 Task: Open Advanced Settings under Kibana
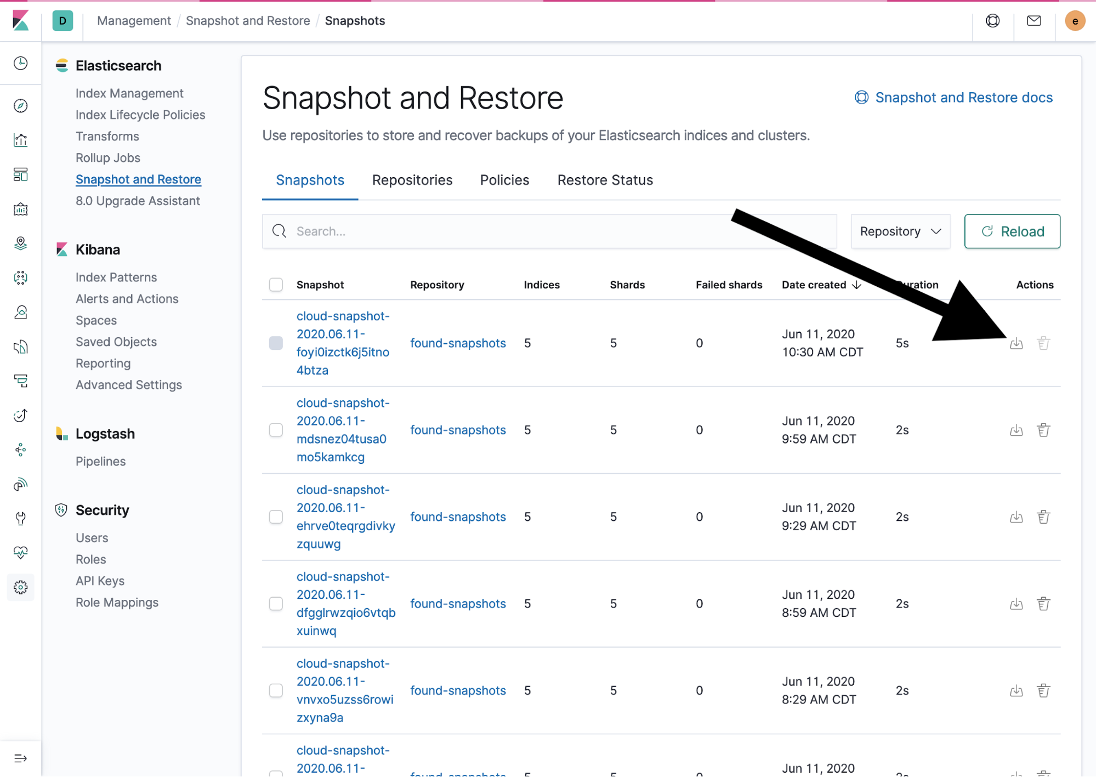[129, 385]
